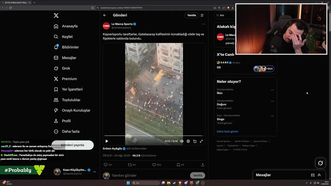
Task: Open Singo trending topic
Action: tap(221, 119)
